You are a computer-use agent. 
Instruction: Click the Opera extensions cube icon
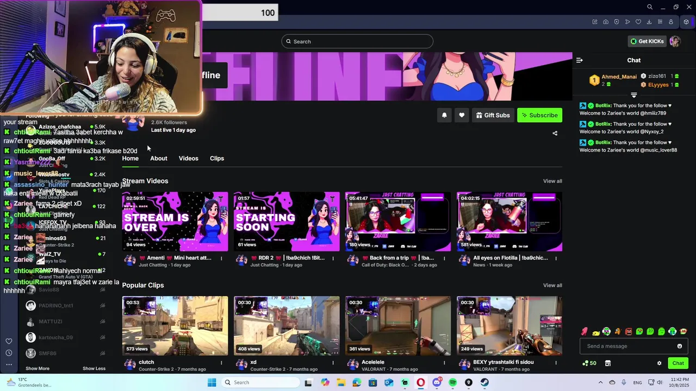[686, 22]
